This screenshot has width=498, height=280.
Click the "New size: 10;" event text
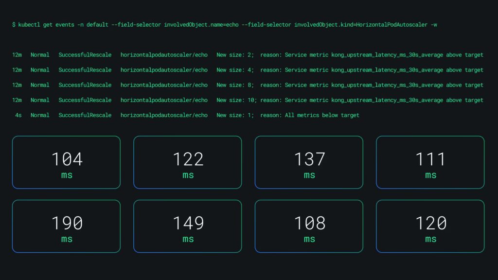click(237, 100)
